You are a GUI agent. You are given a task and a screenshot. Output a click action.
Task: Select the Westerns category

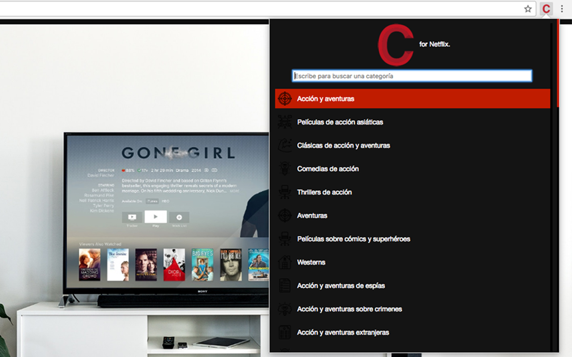pyautogui.click(x=412, y=262)
